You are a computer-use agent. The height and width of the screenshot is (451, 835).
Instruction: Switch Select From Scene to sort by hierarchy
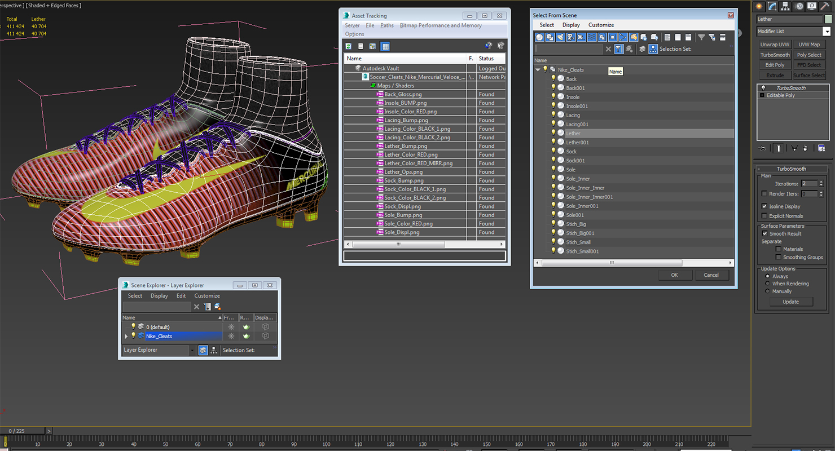click(x=653, y=49)
